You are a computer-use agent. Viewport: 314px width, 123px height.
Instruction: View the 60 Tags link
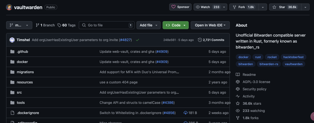(x=67, y=25)
